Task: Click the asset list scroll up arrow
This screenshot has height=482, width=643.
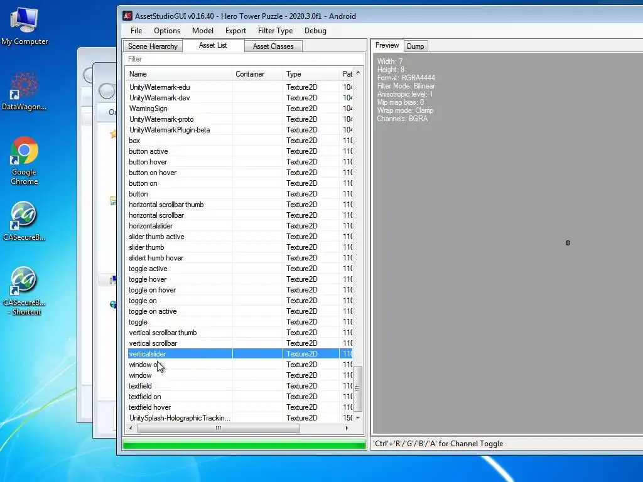Action: 358,73
